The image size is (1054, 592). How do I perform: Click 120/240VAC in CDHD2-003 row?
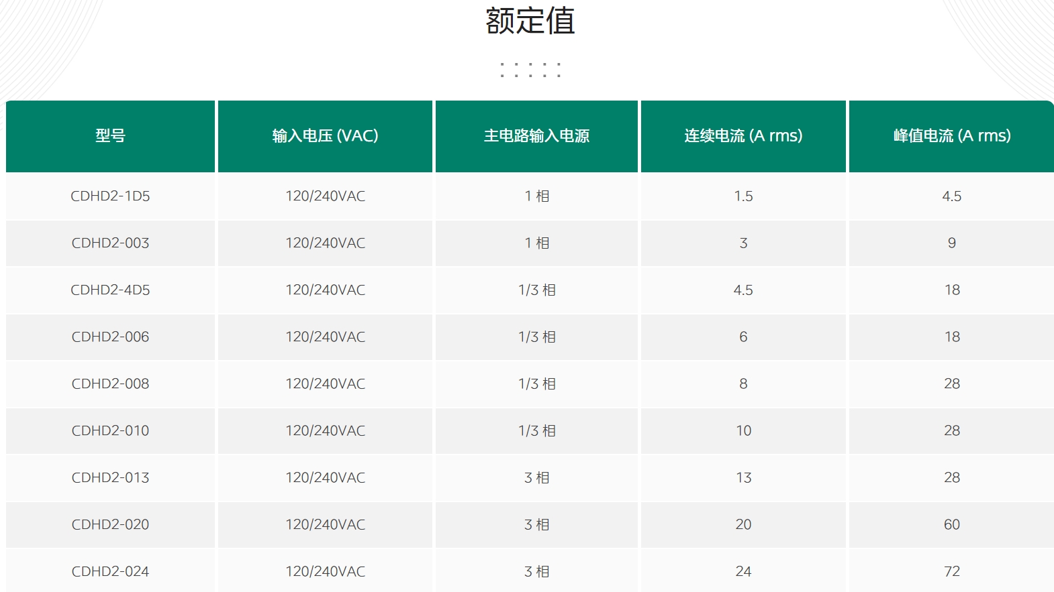click(325, 243)
